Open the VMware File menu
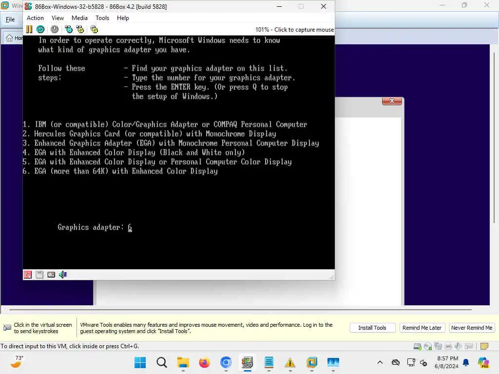The image size is (499, 374). pyautogui.click(x=10, y=19)
